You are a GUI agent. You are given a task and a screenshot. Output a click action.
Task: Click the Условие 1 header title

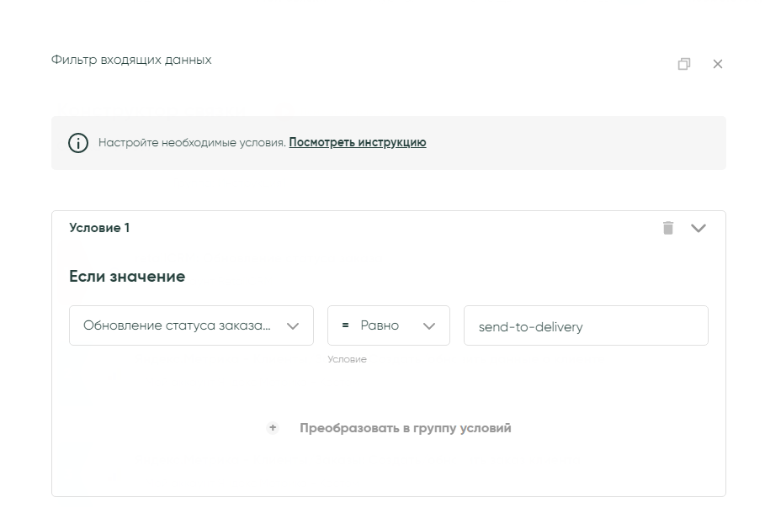click(99, 228)
